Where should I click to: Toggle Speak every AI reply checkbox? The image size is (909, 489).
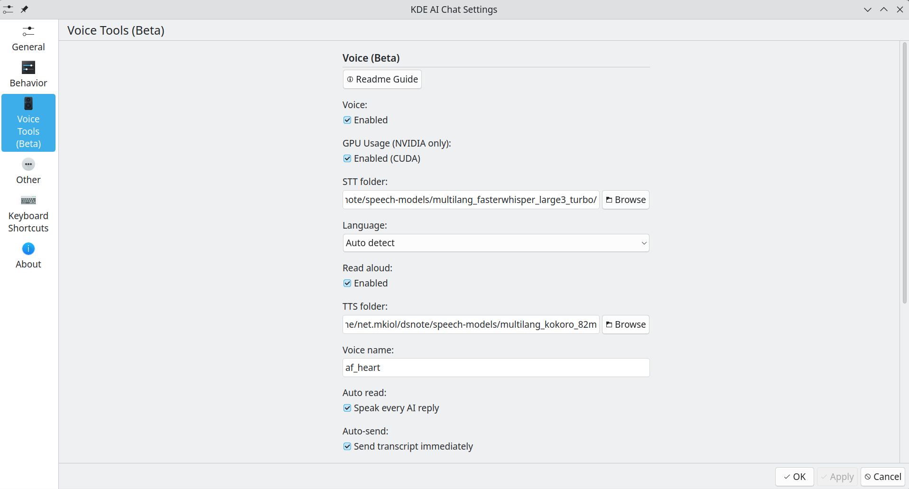pos(347,408)
